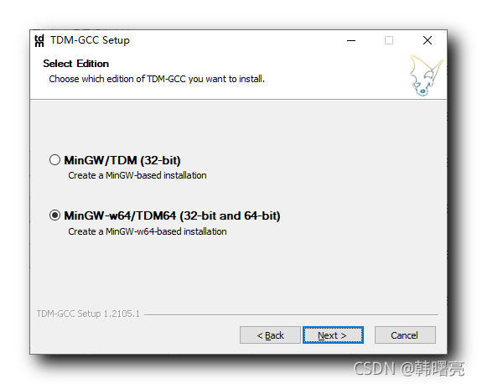The height and width of the screenshot is (384, 477).
Task: Click 'Create a MinGW-based installation' description
Action: coord(137,175)
